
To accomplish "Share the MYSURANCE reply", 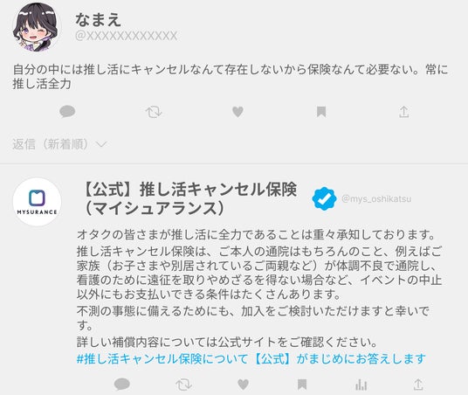I will click(418, 385).
